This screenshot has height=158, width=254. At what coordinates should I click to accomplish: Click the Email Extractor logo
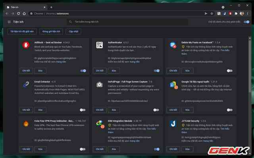tap(26, 85)
